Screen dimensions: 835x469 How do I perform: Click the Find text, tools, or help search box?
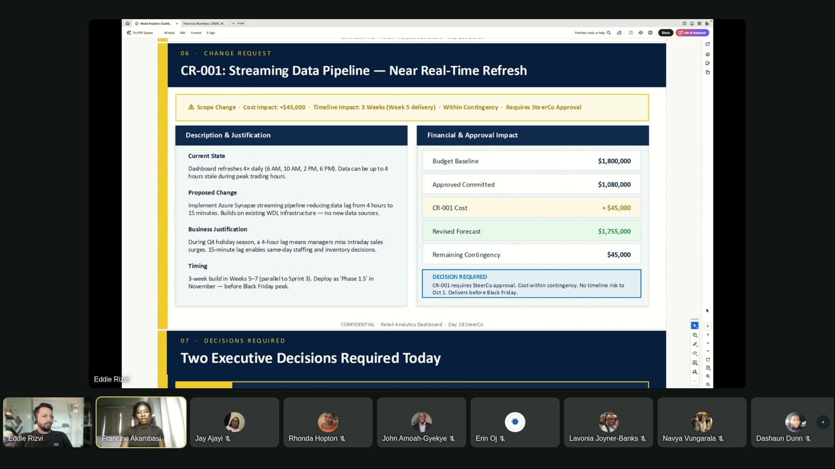pos(592,33)
